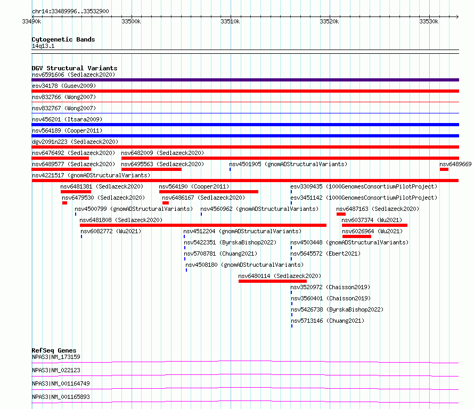This screenshot has height=409, width=474.
Task: Click the Cytogenetic Bands track title
Action: click(x=63, y=39)
